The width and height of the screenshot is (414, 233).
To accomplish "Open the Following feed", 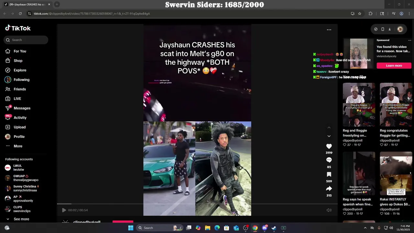I will point(21,80).
